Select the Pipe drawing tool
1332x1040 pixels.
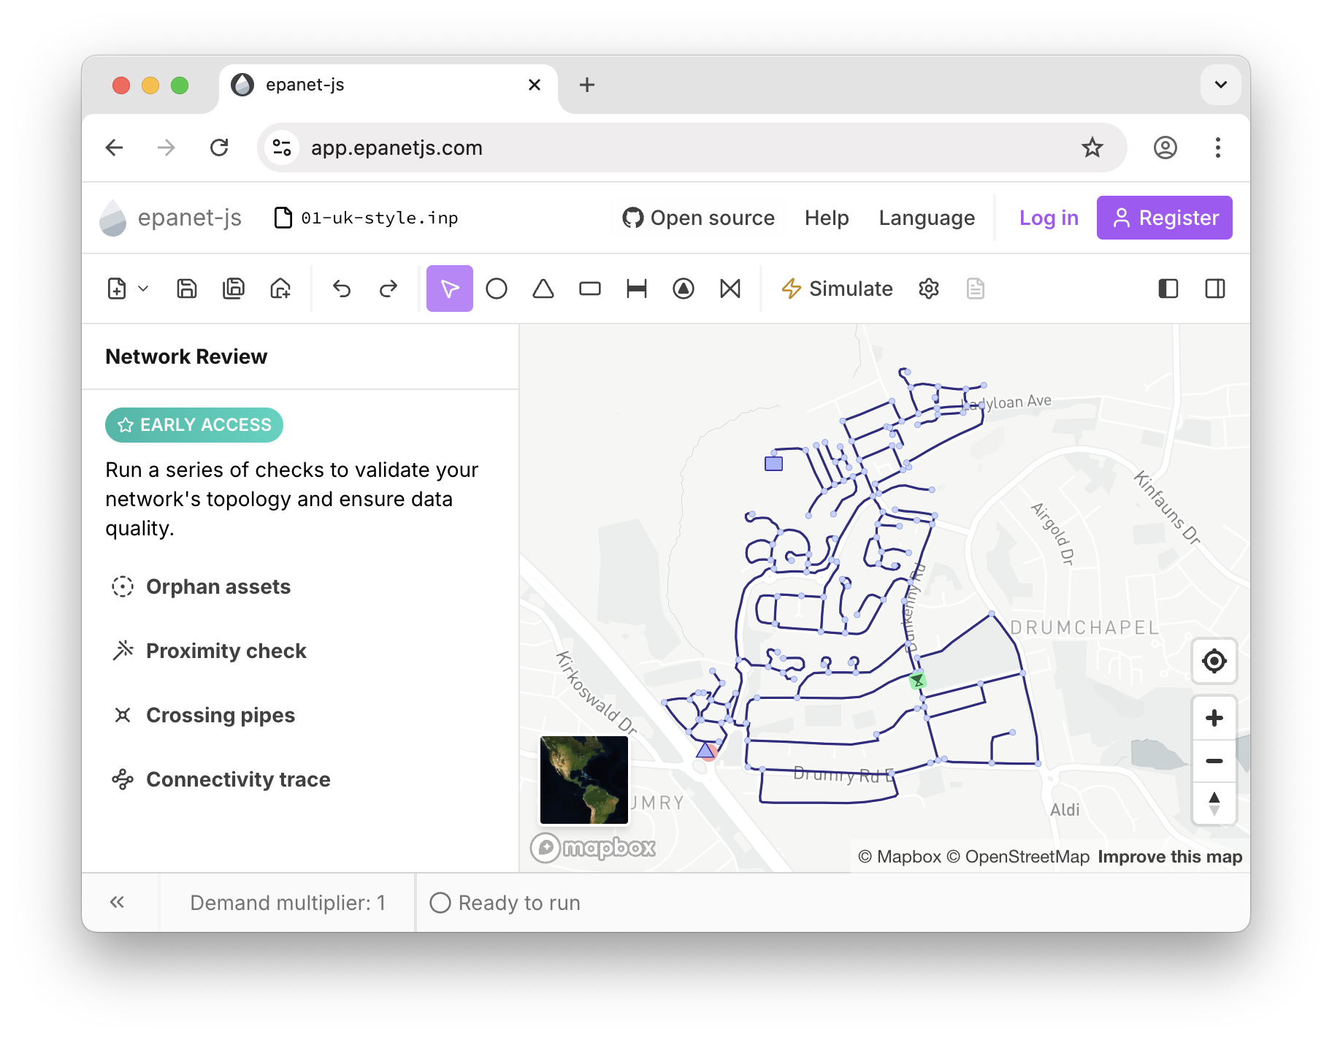[636, 288]
